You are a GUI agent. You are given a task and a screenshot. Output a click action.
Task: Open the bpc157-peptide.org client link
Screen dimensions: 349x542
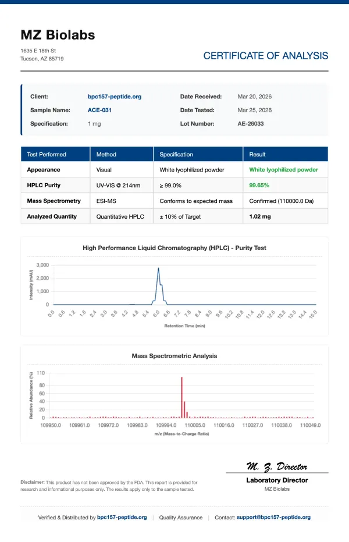pos(115,97)
